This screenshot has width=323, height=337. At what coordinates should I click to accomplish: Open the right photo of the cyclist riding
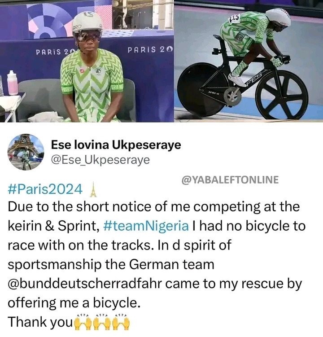click(249, 61)
